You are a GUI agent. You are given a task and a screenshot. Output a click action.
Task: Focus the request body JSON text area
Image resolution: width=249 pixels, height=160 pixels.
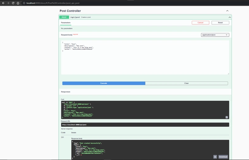(x=145, y=57)
